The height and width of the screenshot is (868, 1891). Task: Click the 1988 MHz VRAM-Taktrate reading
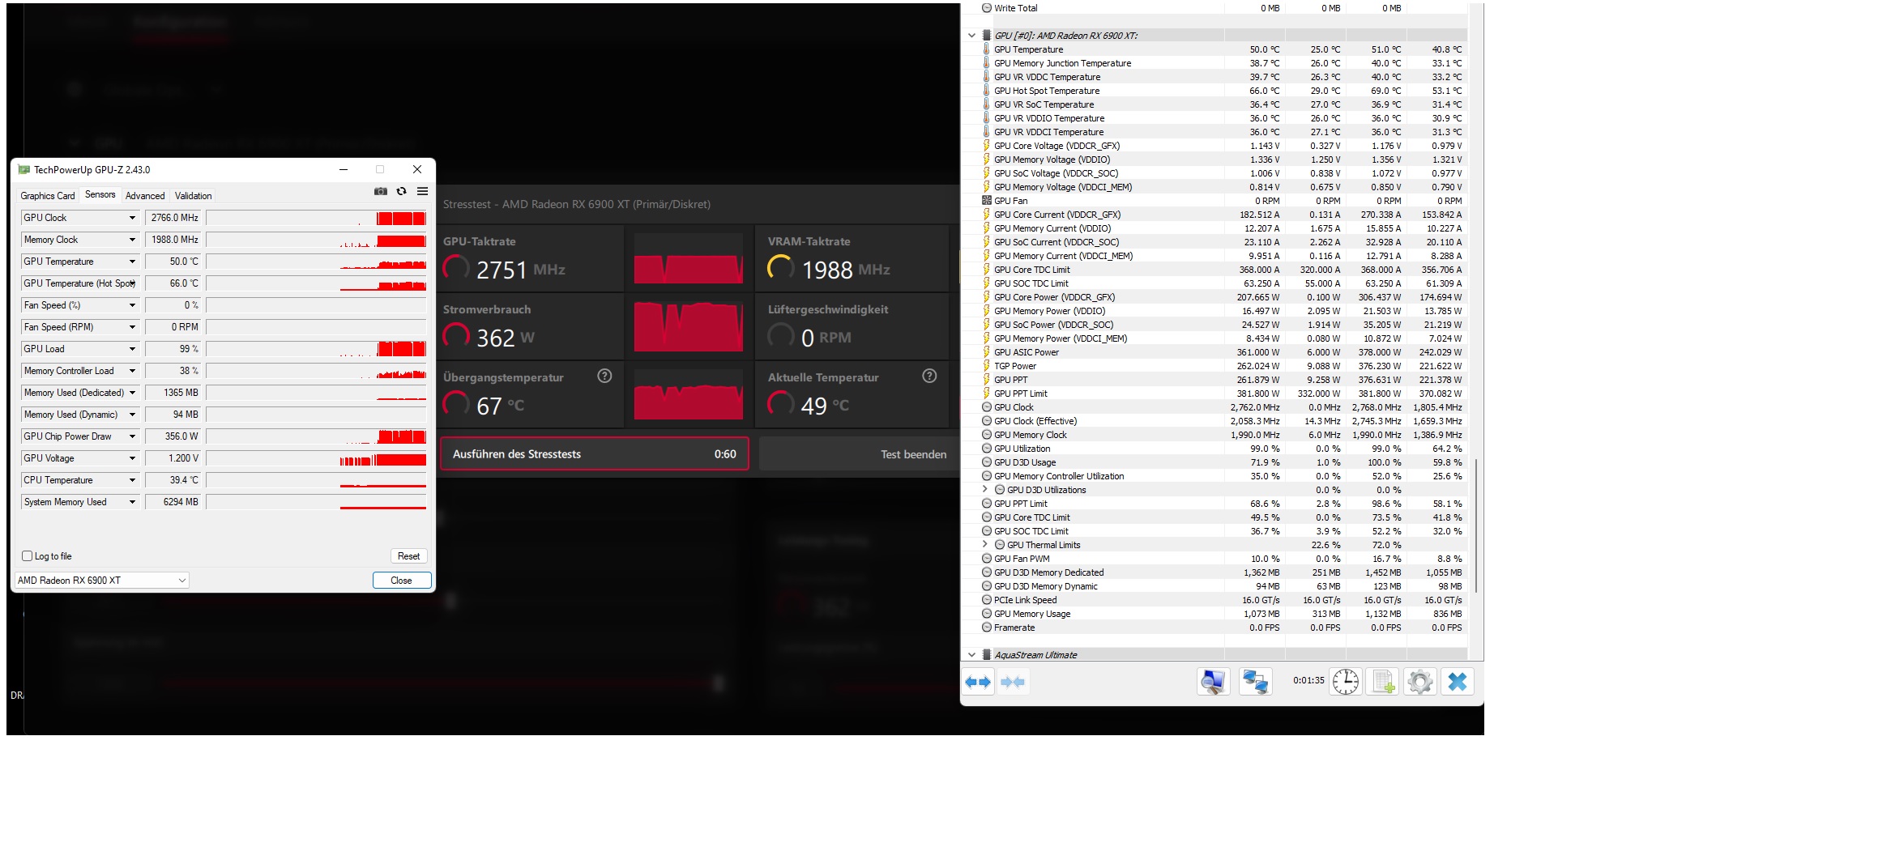845,270
